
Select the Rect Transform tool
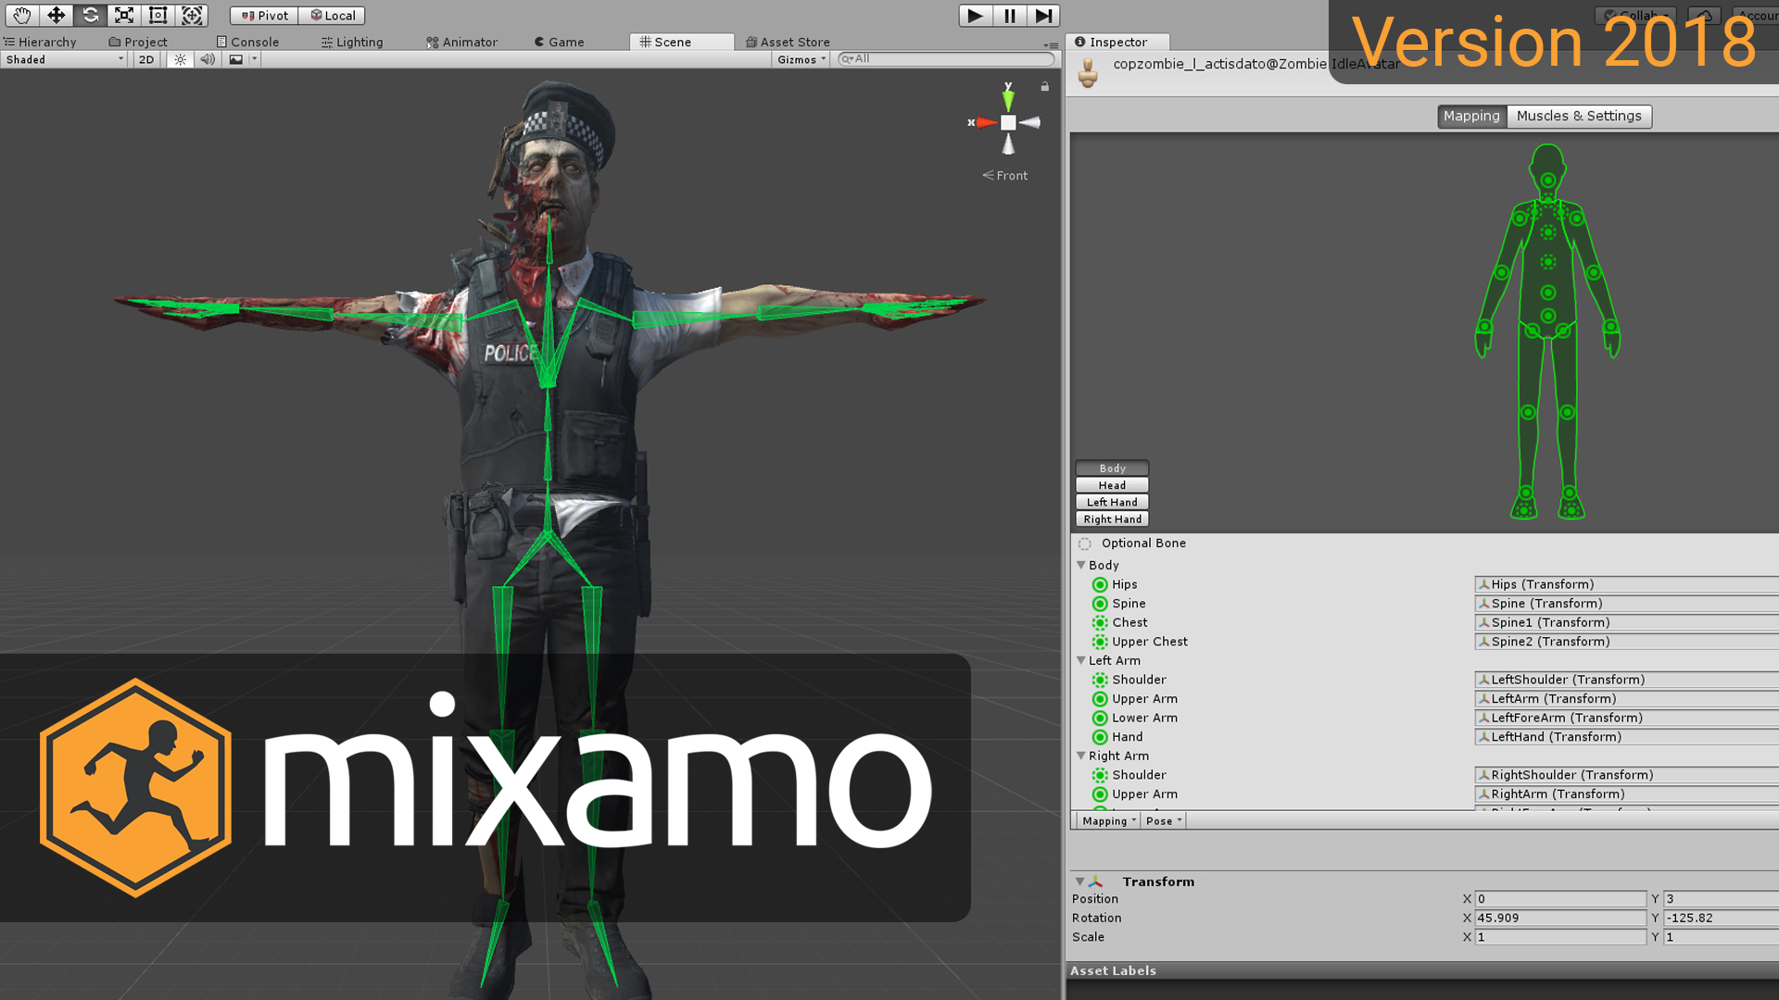pos(158,15)
